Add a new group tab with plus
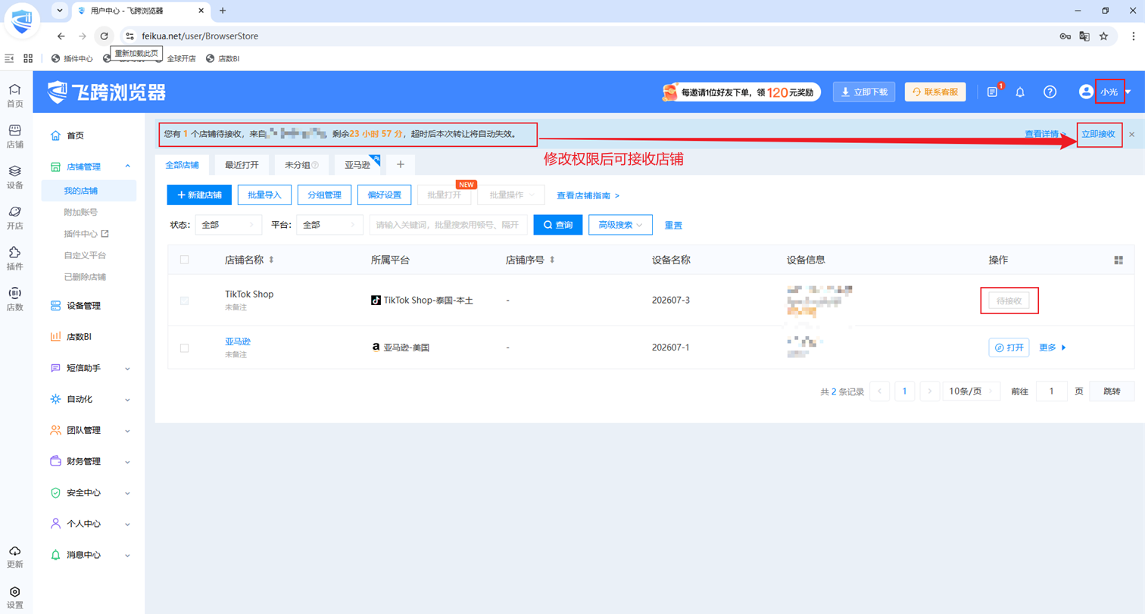1145x614 pixels. coord(401,164)
